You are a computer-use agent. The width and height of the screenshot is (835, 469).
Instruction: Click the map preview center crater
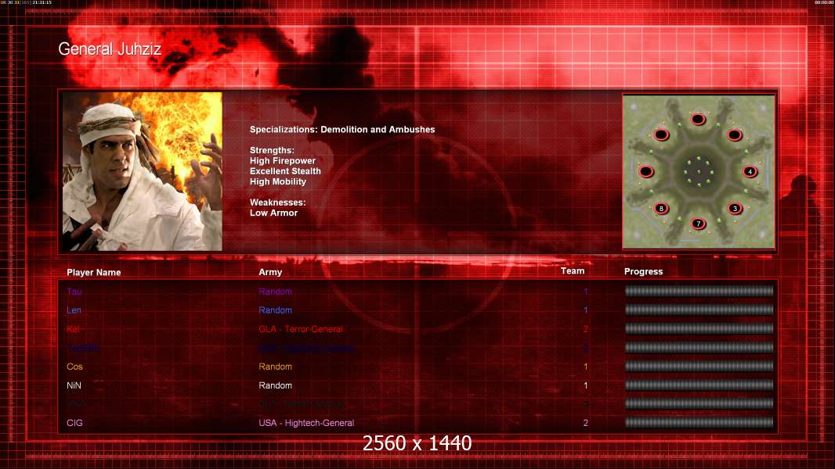698,171
